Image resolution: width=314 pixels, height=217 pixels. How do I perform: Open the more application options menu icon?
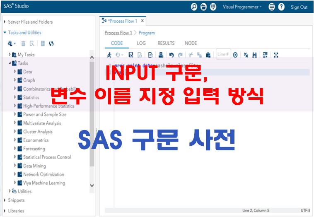[272, 7]
